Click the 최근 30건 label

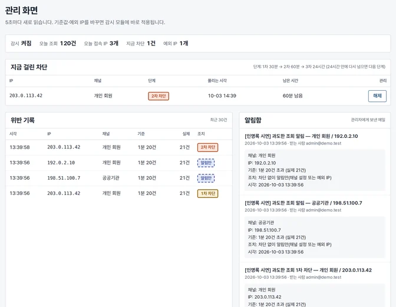[219, 120]
